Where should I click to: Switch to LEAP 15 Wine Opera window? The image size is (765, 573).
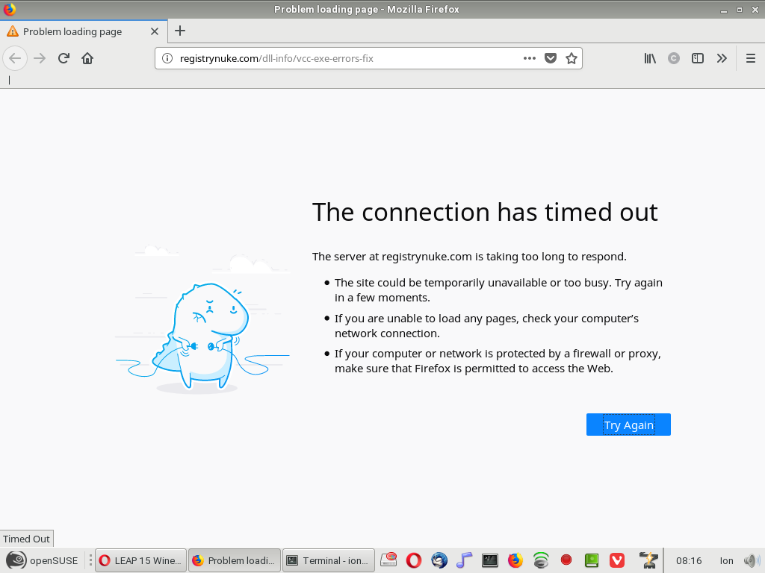[140, 560]
